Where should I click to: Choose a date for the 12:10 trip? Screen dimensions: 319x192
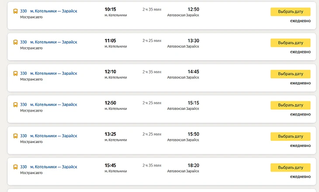click(290, 74)
